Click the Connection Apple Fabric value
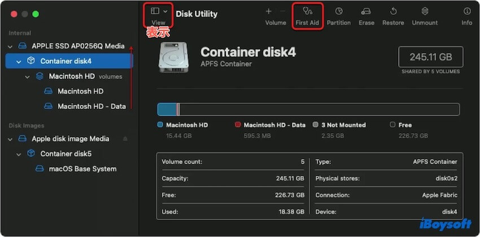480x237 pixels. tap(439, 195)
